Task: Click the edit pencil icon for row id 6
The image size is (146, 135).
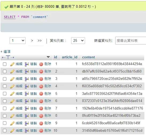Action: coord(12,101)
